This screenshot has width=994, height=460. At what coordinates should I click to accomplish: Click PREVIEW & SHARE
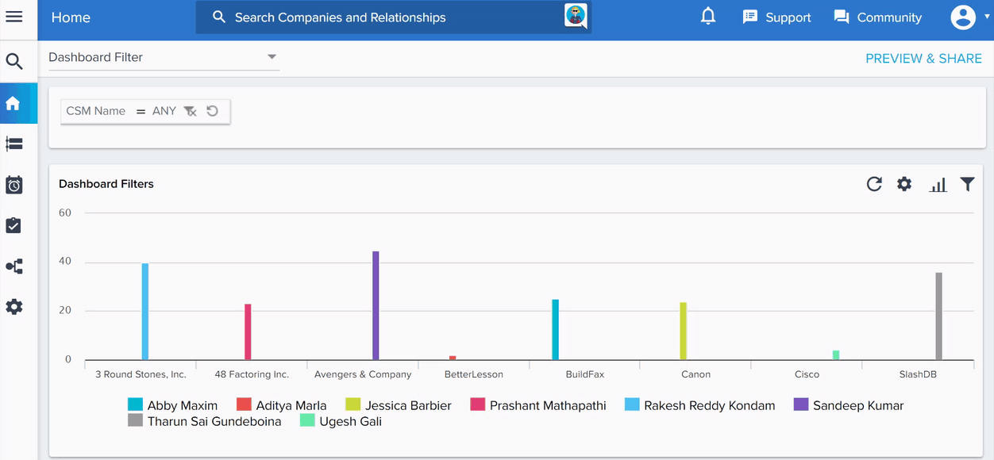tap(923, 58)
